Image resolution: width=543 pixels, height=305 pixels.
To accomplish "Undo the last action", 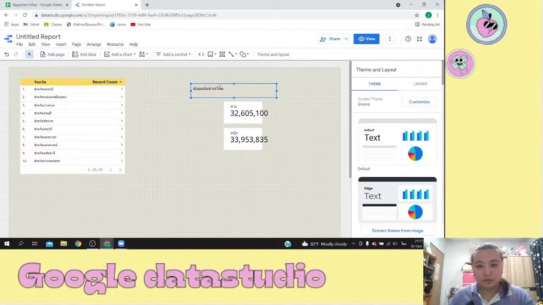I will tap(7, 54).
